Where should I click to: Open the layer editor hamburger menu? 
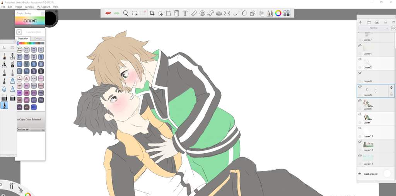(393, 22)
